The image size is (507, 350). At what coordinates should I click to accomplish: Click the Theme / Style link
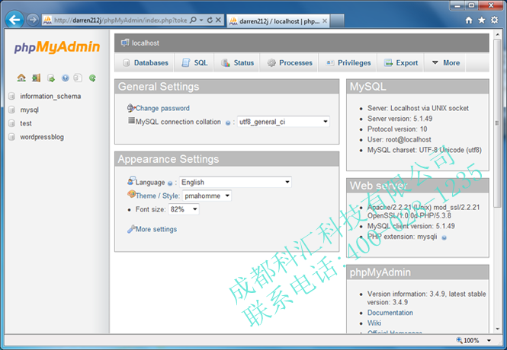click(157, 196)
